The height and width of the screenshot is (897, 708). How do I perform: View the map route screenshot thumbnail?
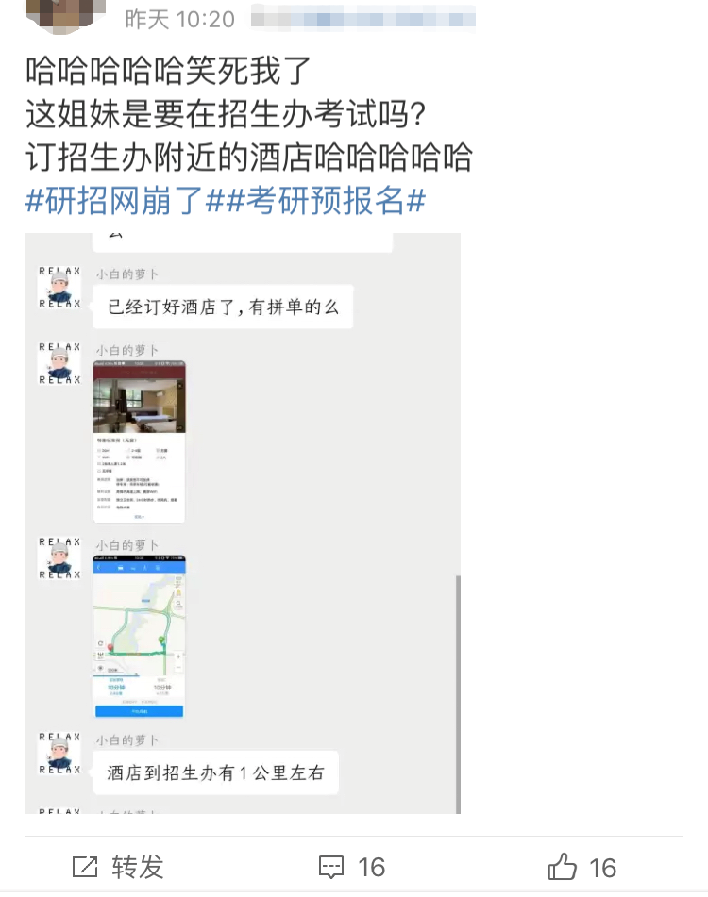[139, 636]
